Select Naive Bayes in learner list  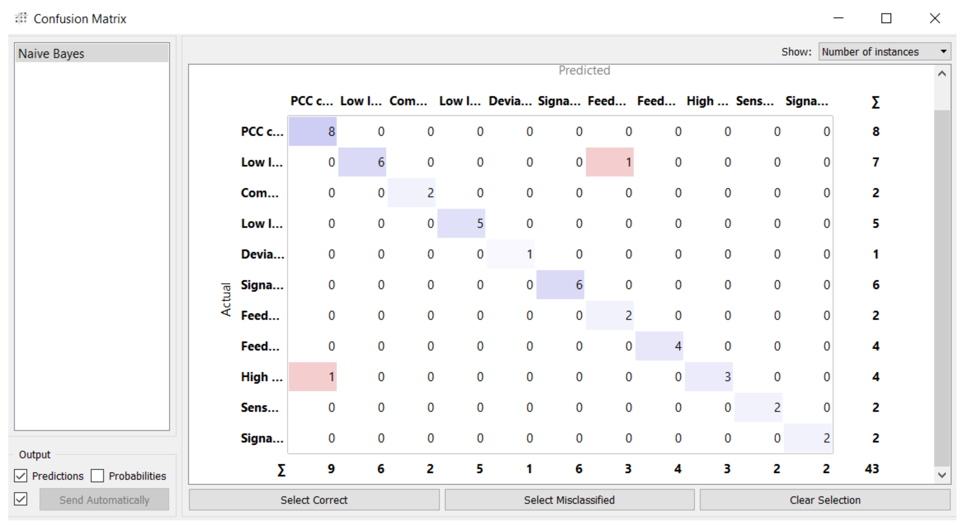coord(91,53)
